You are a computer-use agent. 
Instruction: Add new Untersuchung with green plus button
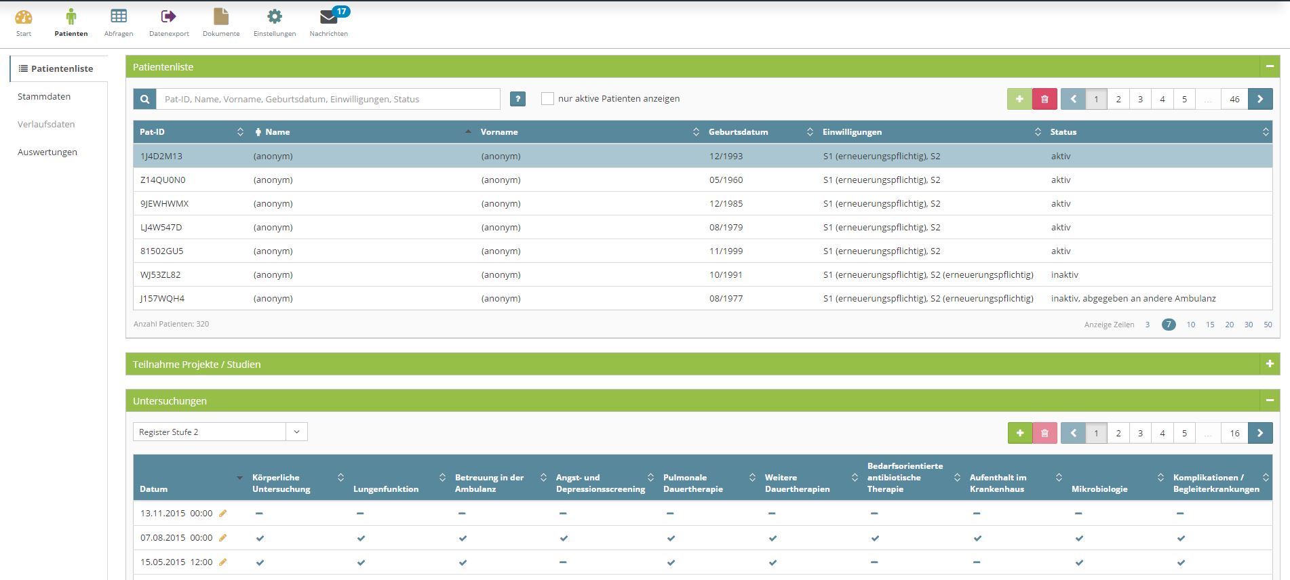tap(1019, 433)
